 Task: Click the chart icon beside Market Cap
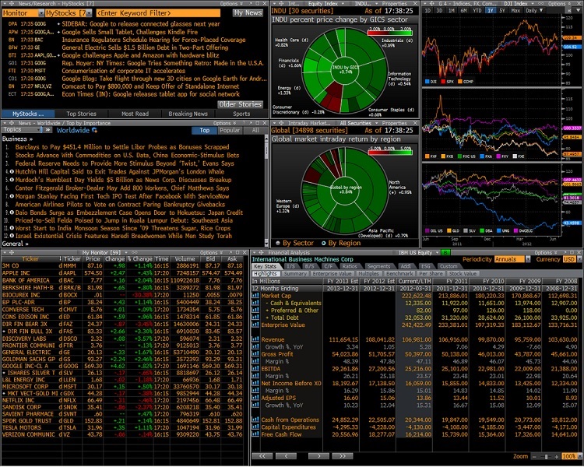[x=255, y=297]
